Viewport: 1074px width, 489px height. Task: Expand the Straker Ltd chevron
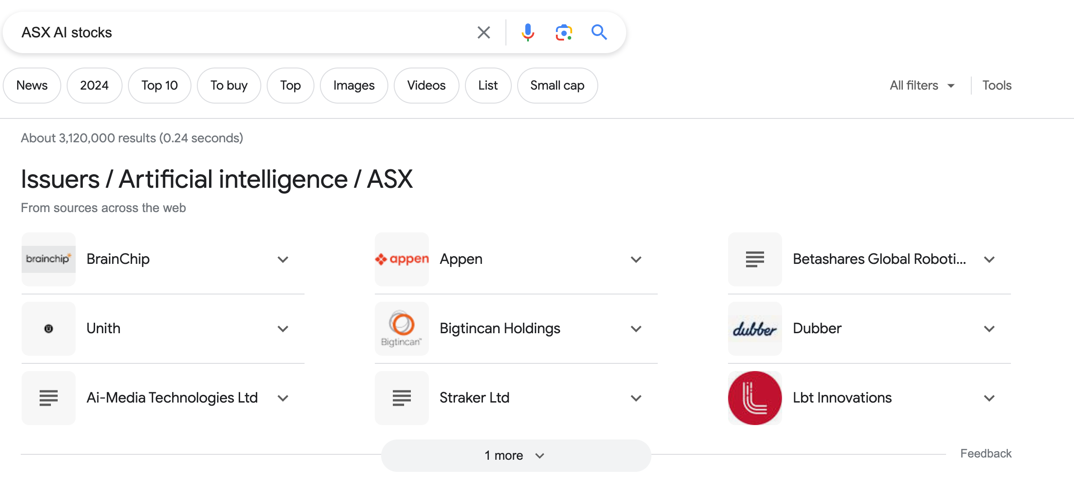pyautogui.click(x=636, y=398)
